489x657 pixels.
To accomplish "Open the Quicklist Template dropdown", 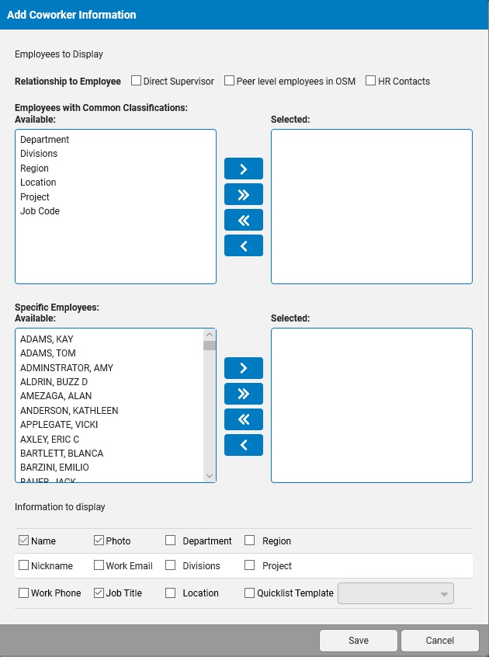I will coord(396,593).
